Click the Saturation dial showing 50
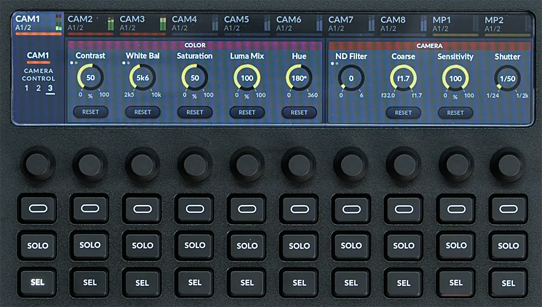 click(x=194, y=78)
